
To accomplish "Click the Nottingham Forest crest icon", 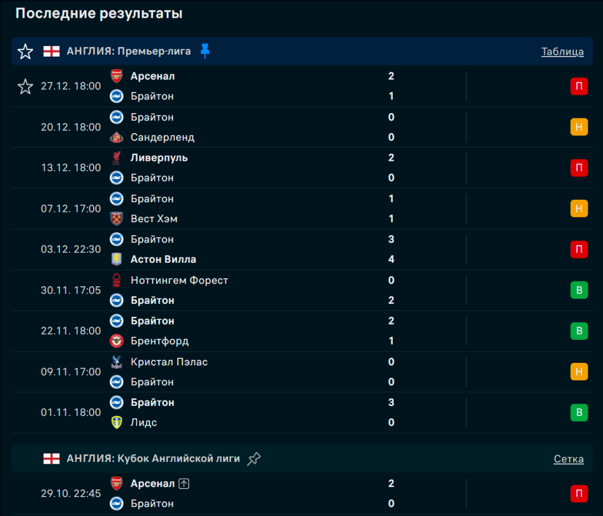I will [x=117, y=280].
